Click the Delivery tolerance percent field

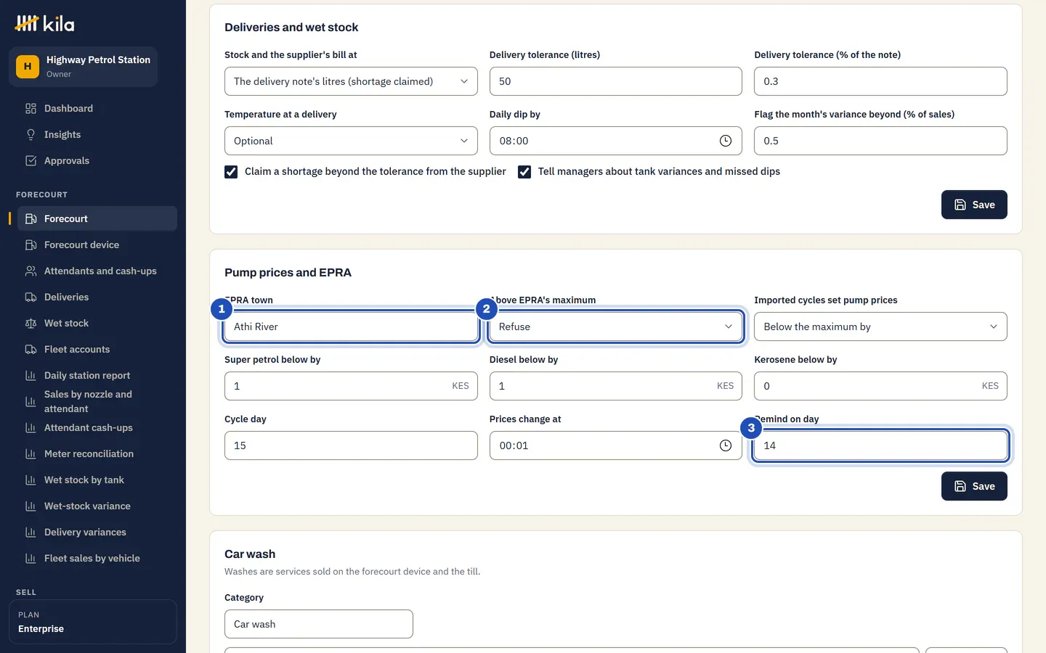point(880,81)
